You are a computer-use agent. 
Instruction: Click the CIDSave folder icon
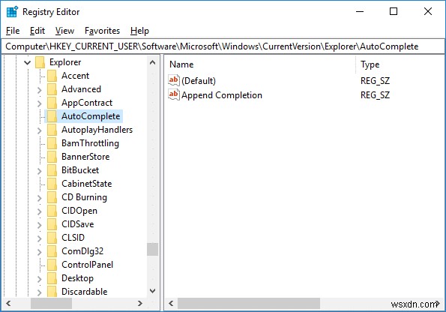52,224
